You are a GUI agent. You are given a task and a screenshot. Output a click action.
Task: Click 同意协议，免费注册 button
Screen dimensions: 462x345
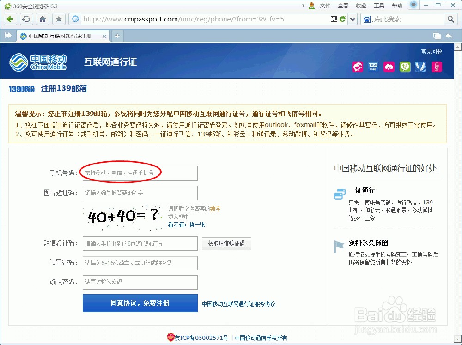click(x=140, y=303)
